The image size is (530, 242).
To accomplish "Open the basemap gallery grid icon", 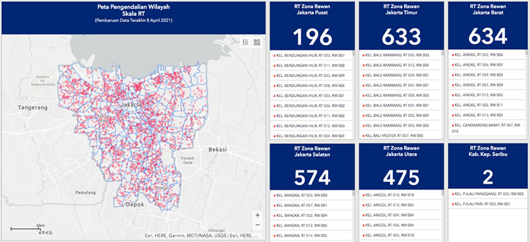I will coord(257,42).
